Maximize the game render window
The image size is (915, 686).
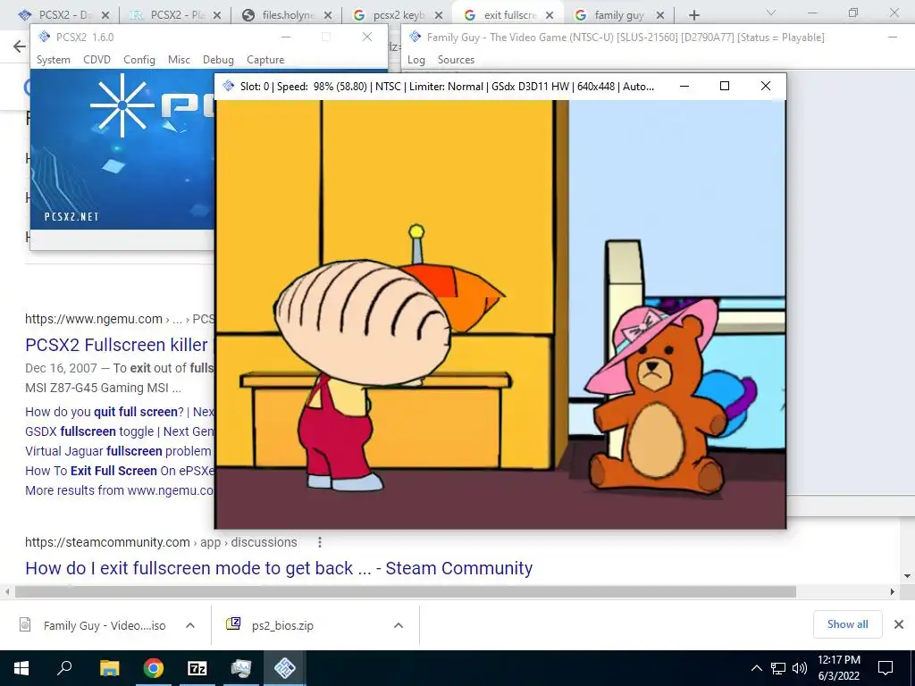(725, 87)
